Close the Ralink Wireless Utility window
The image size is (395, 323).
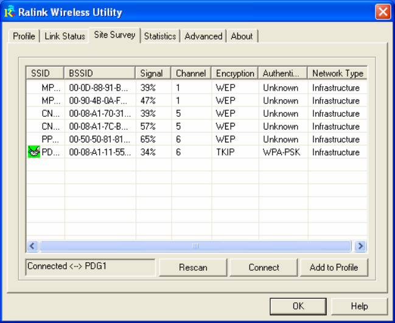[x=383, y=12]
